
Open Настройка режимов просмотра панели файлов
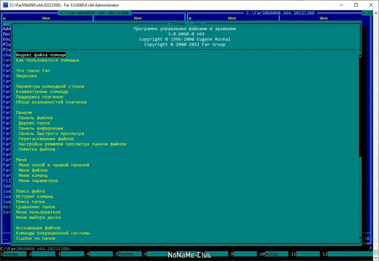pyautogui.click(x=72, y=144)
